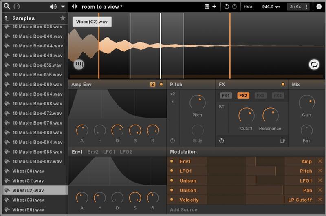The image size is (326, 216).
Task: Click the keyboard icon on the waveform
Action: tap(79, 65)
